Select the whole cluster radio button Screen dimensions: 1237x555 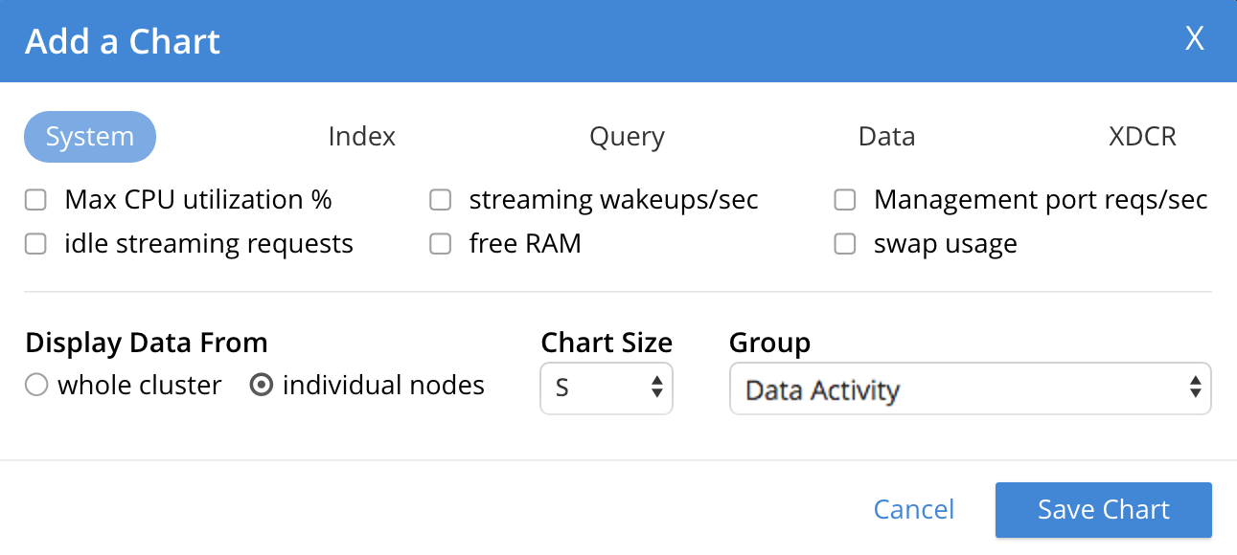pos(36,386)
